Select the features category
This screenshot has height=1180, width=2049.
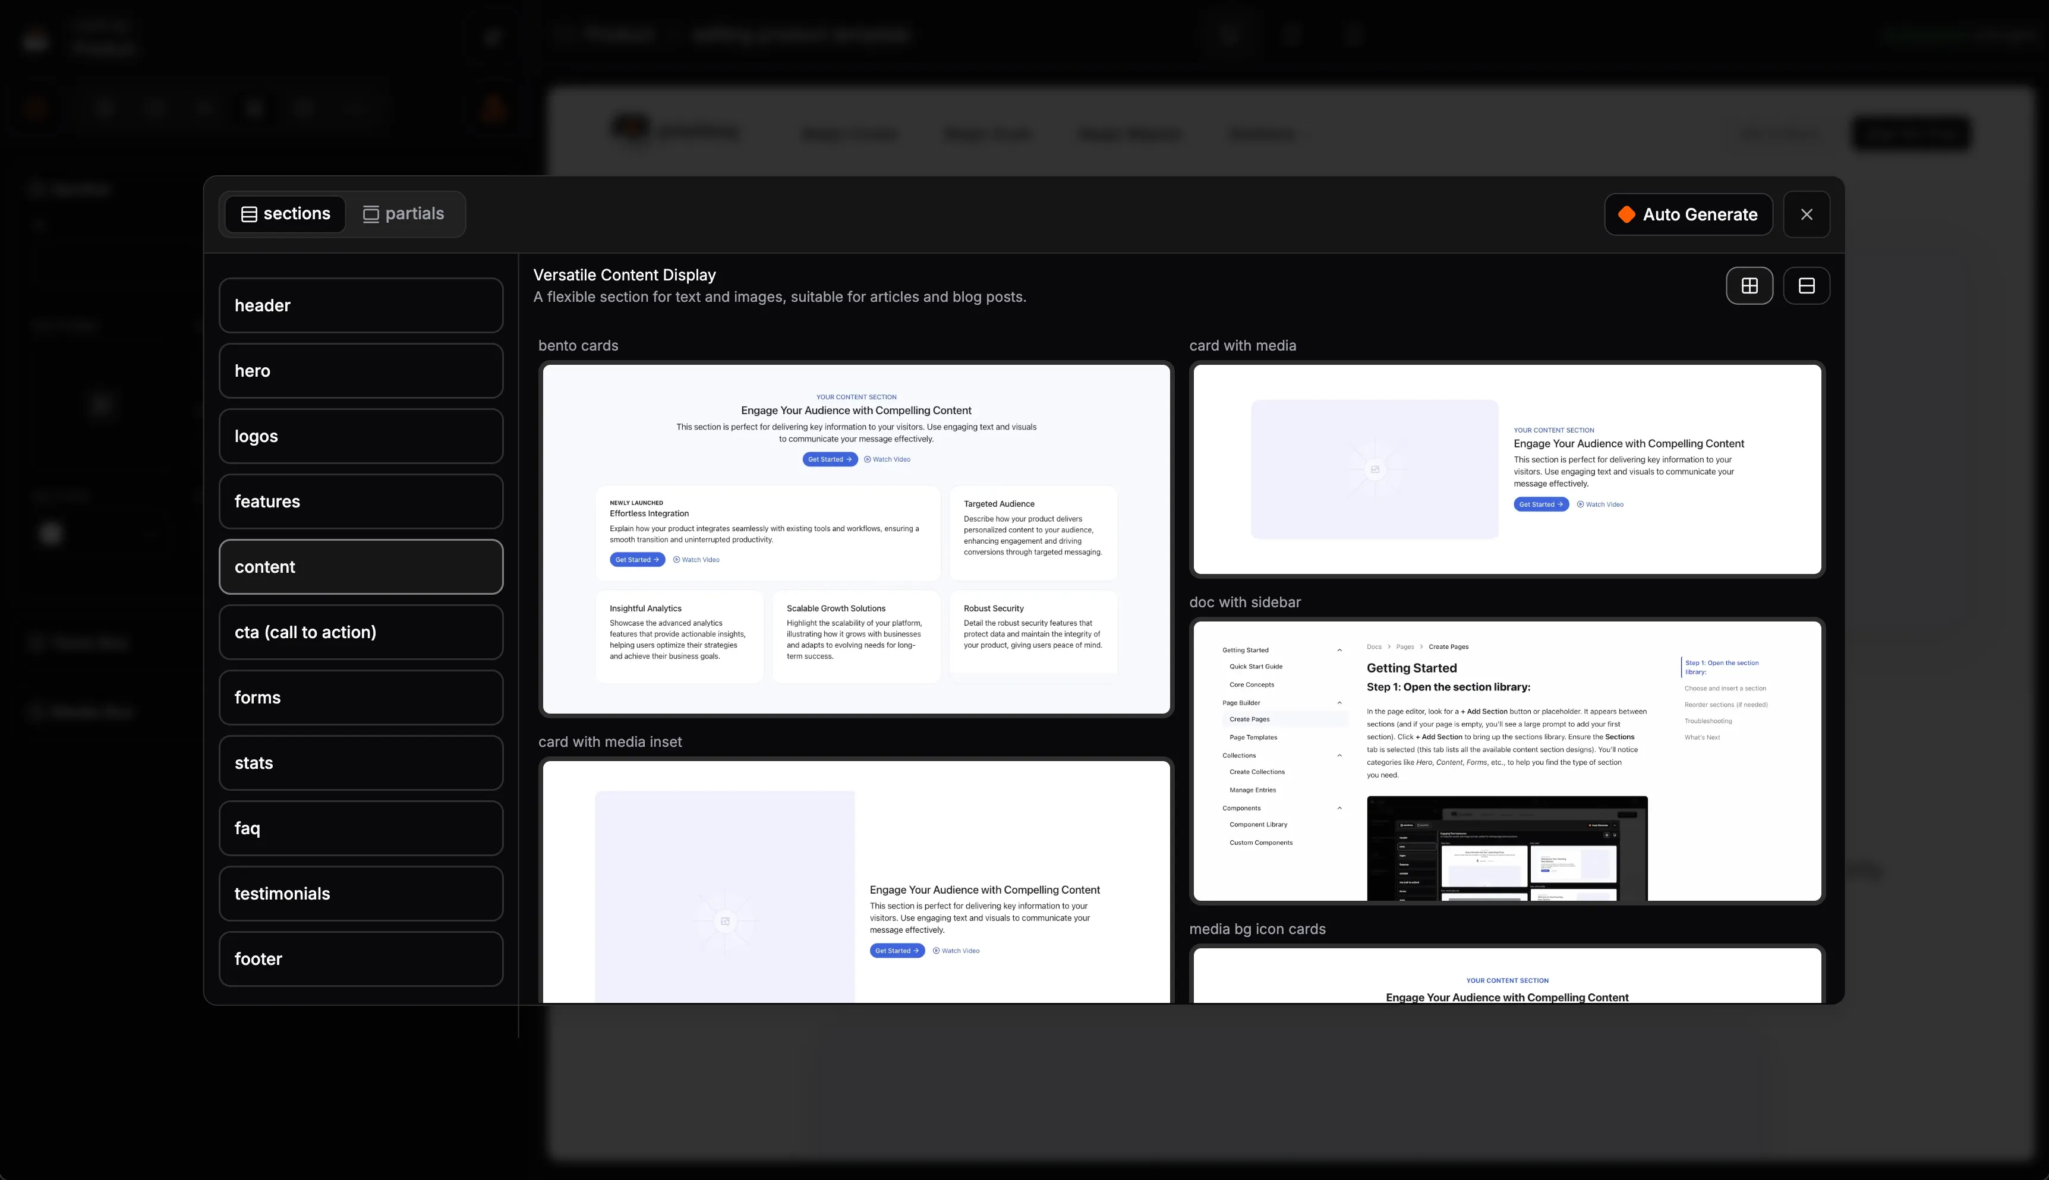pyautogui.click(x=361, y=501)
